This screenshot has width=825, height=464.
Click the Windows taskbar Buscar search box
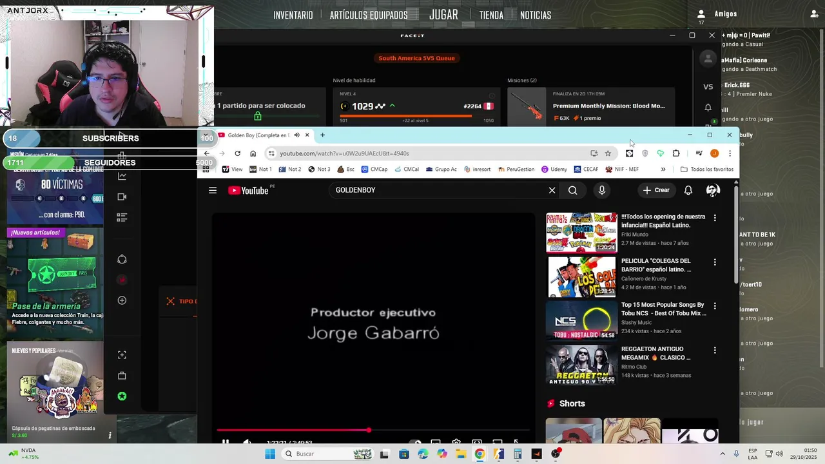(328, 454)
